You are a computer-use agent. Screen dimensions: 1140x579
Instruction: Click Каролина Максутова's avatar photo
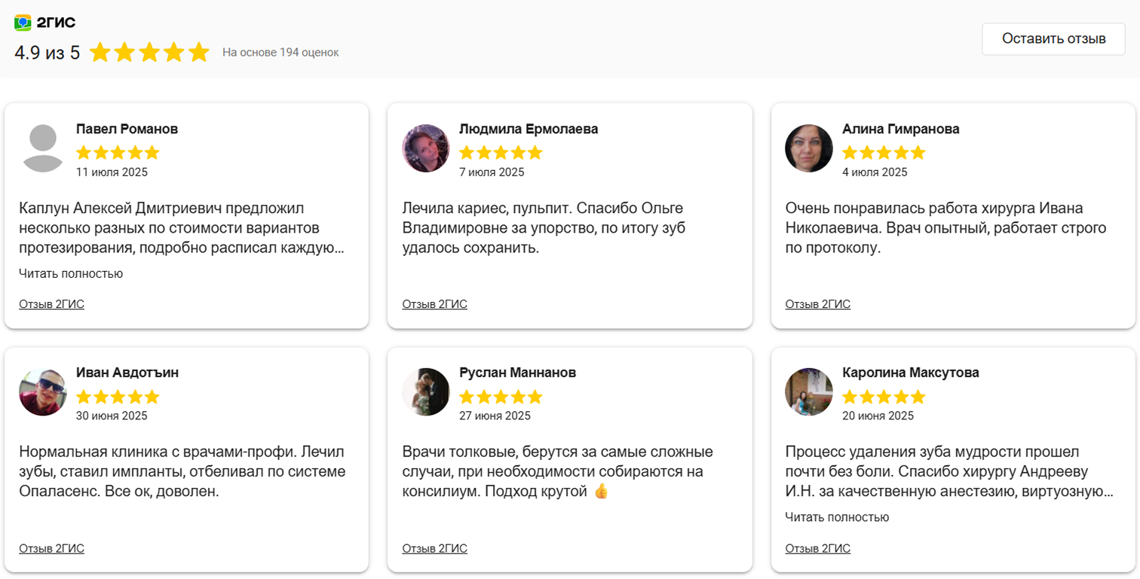[809, 392]
